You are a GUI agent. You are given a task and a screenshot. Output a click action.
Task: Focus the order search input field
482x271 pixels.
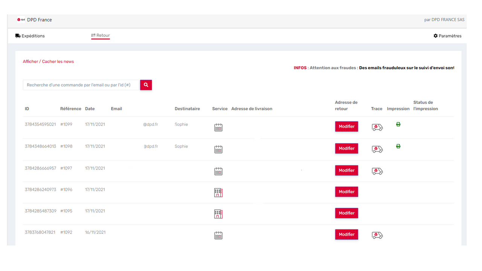[81, 85]
